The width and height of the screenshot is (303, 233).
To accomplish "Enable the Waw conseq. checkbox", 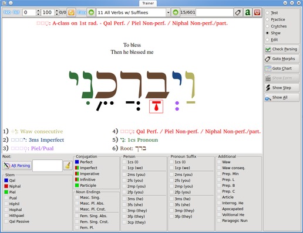I will 219,168.
